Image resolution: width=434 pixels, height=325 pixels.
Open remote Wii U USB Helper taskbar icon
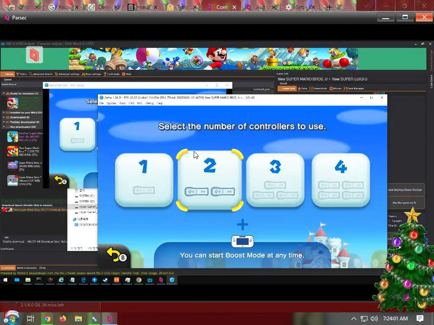(x=150, y=280)
